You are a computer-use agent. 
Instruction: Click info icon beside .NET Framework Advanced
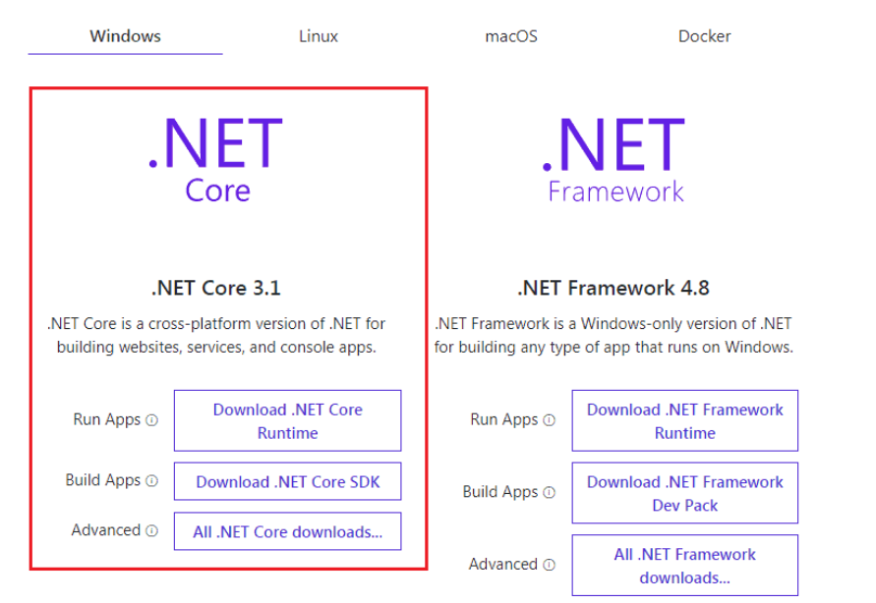(550, 565)
